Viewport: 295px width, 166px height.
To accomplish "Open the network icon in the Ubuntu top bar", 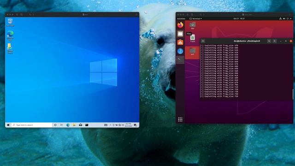I will coord(280,19).
